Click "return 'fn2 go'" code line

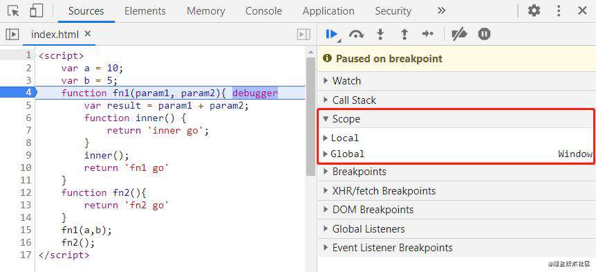click(127, 205)
